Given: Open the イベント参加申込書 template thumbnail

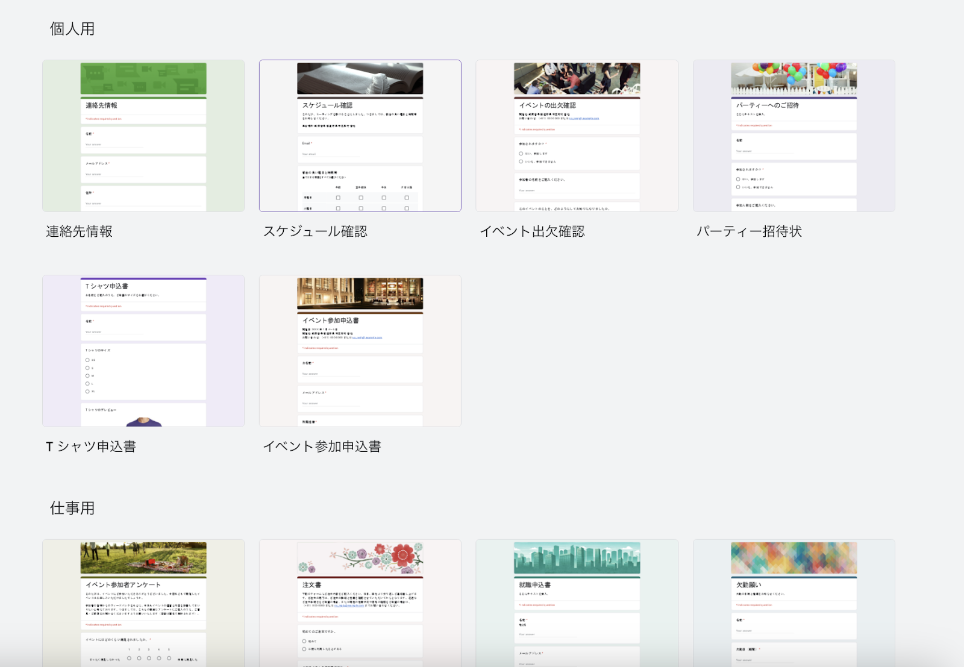Looking at the screenshot, I should click(x=360, y=351).
